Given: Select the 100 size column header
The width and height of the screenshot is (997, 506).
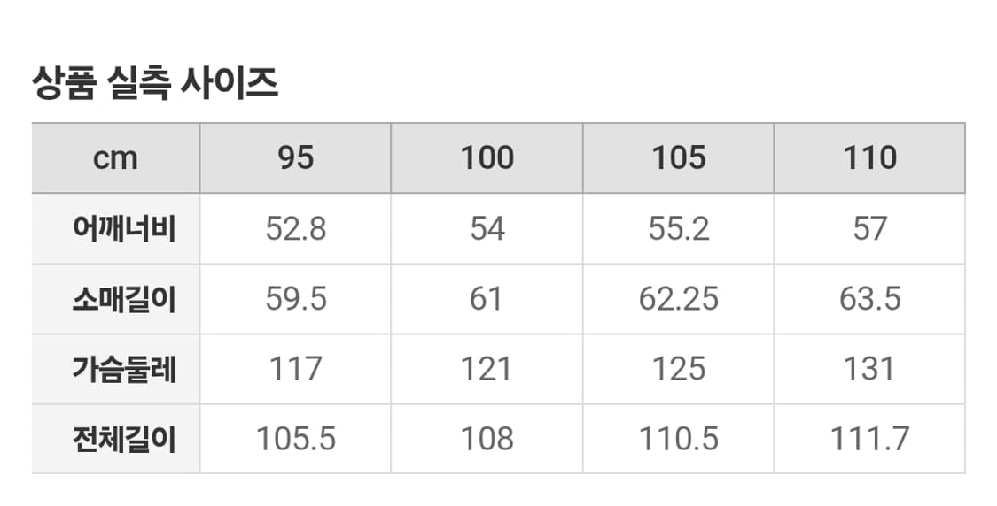Looking at the screenshot, I should [x=487, y=158].
